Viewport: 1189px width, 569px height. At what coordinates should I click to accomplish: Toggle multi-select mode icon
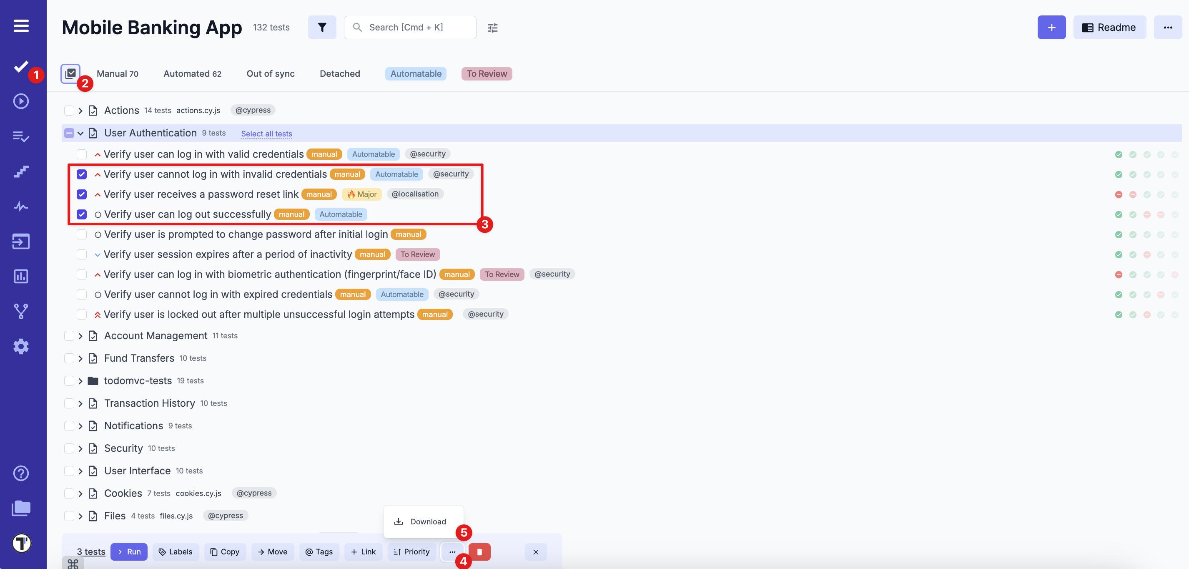click(70, 73)
